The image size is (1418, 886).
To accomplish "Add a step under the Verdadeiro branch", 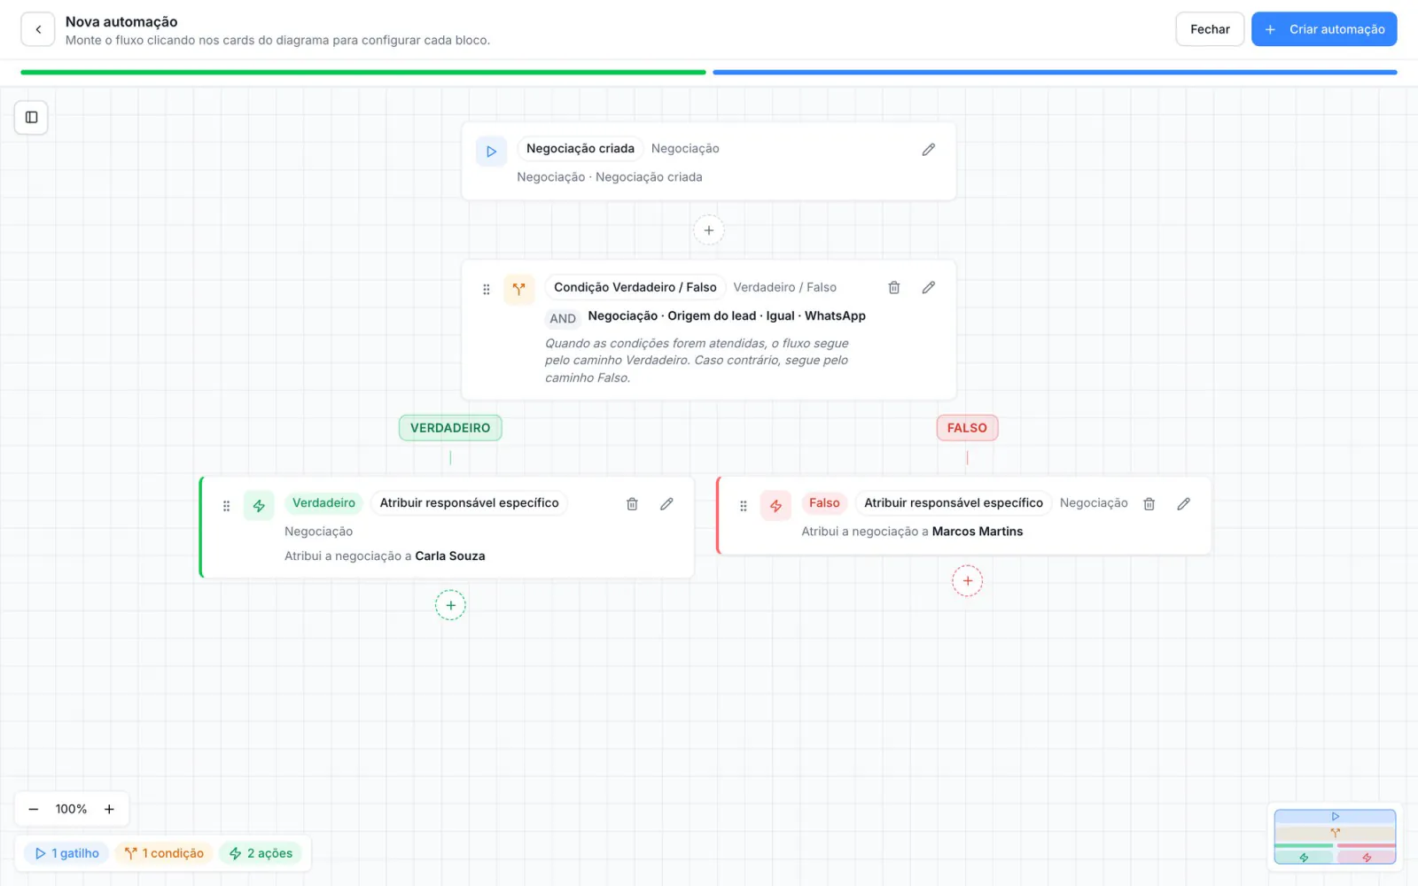I will pos(450,605).
